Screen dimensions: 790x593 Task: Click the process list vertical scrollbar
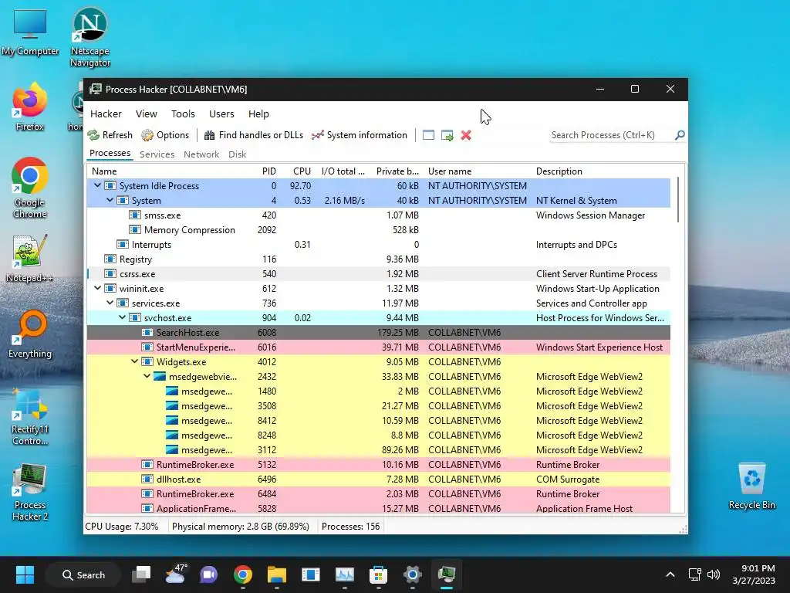(x=678, y=200)
